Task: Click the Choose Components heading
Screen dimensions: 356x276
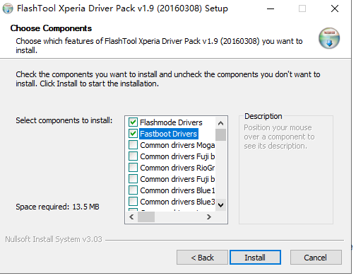Action: pos(51,28)
